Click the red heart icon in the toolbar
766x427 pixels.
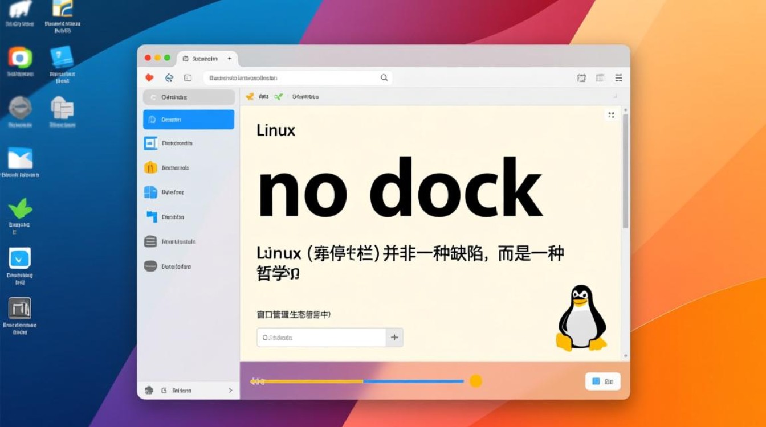click(x=148, y=77)
